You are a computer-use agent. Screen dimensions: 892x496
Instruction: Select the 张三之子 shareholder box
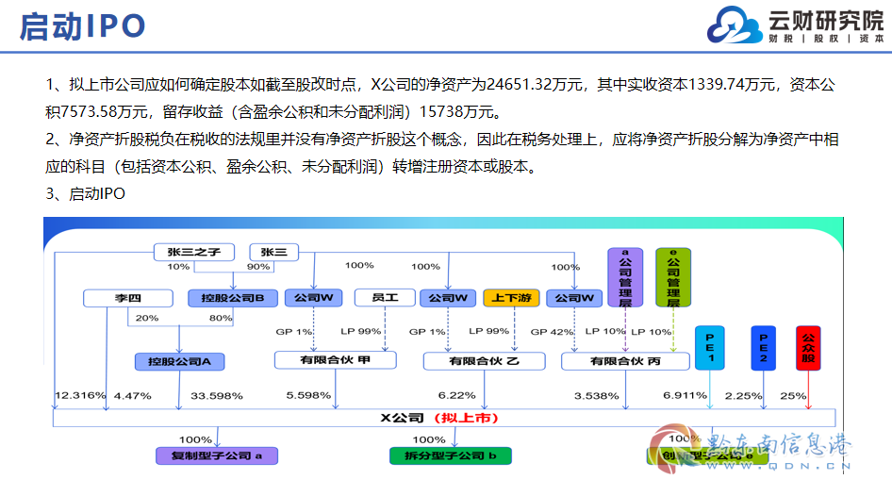click(x=194, y=252)
